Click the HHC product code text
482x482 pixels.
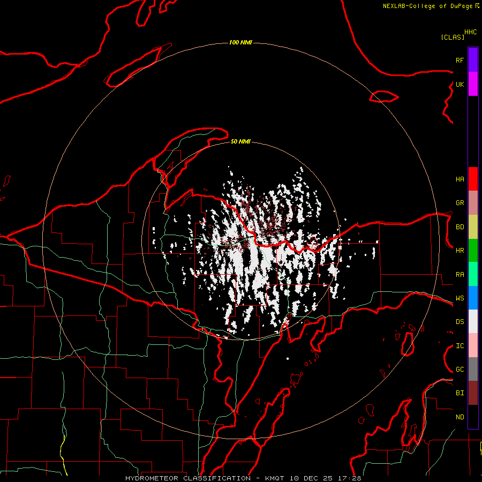click(470, 32)
